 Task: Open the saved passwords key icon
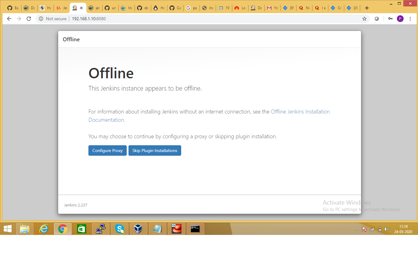coord(390,19)
